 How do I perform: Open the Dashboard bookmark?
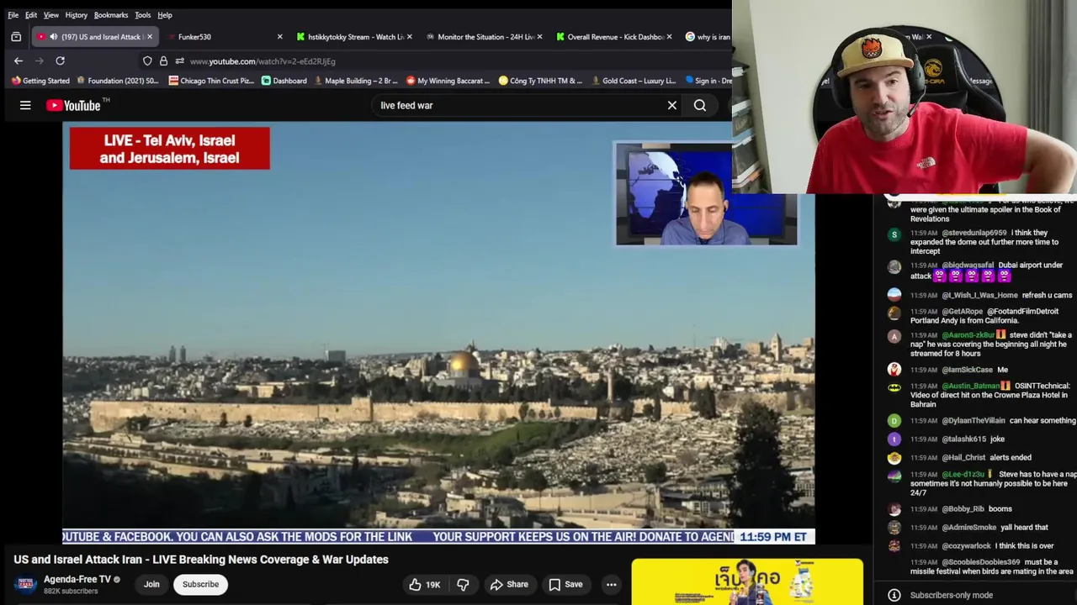pyautogui.click(x=284, y=81)
